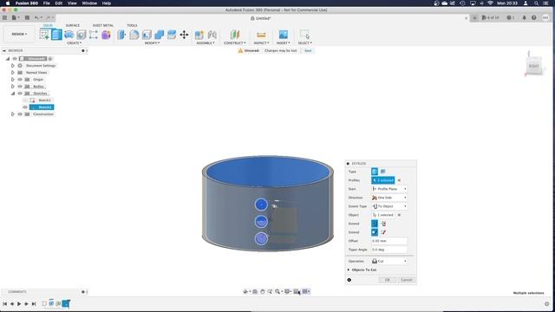Click the Offset value field
Screen dimensions: 555x312
click(389, 241)
